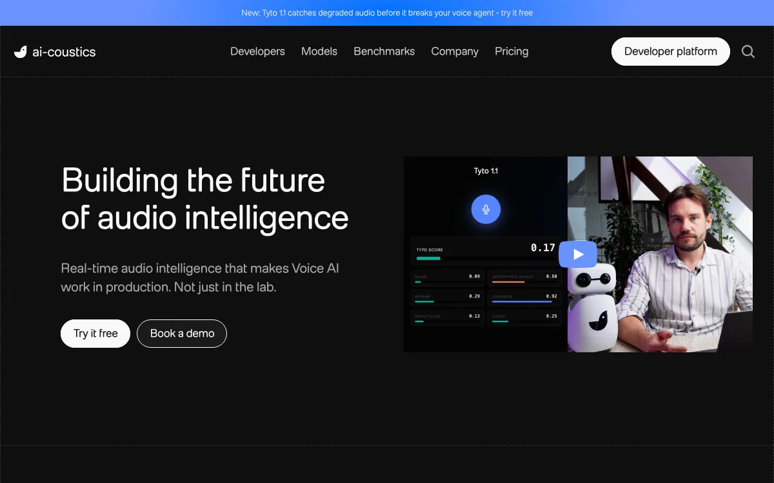Click the "Tyto 1.1" title in the video
Image resolution: width=774 pixels, height=483 pixels.
(x=486, y=171)
